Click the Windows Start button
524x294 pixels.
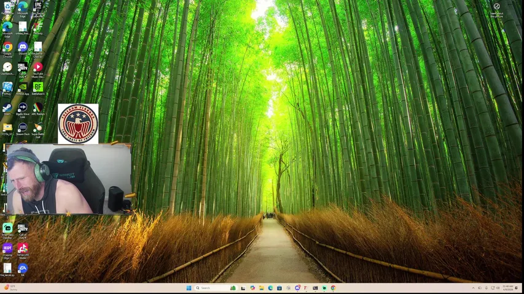coord(189,288)
